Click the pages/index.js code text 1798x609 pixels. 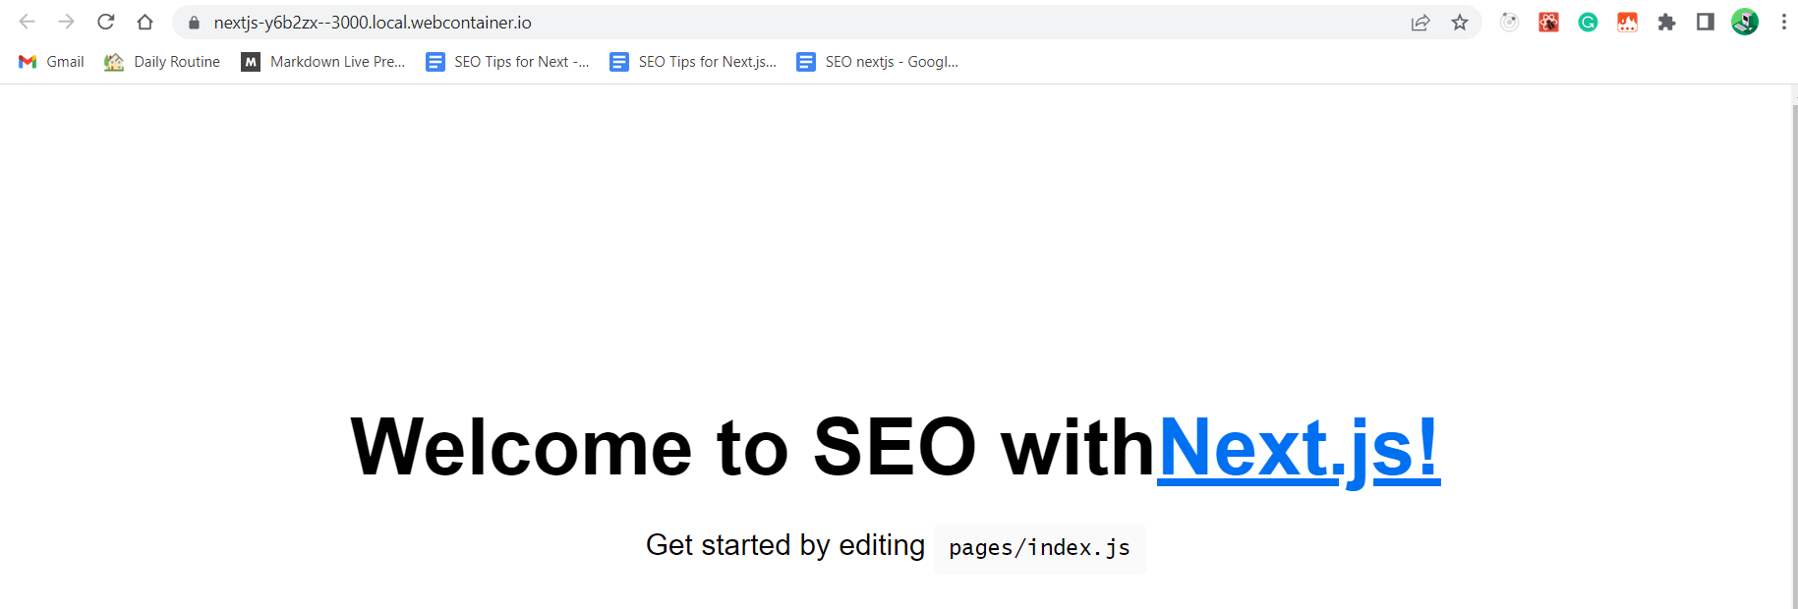[1039, 548]
